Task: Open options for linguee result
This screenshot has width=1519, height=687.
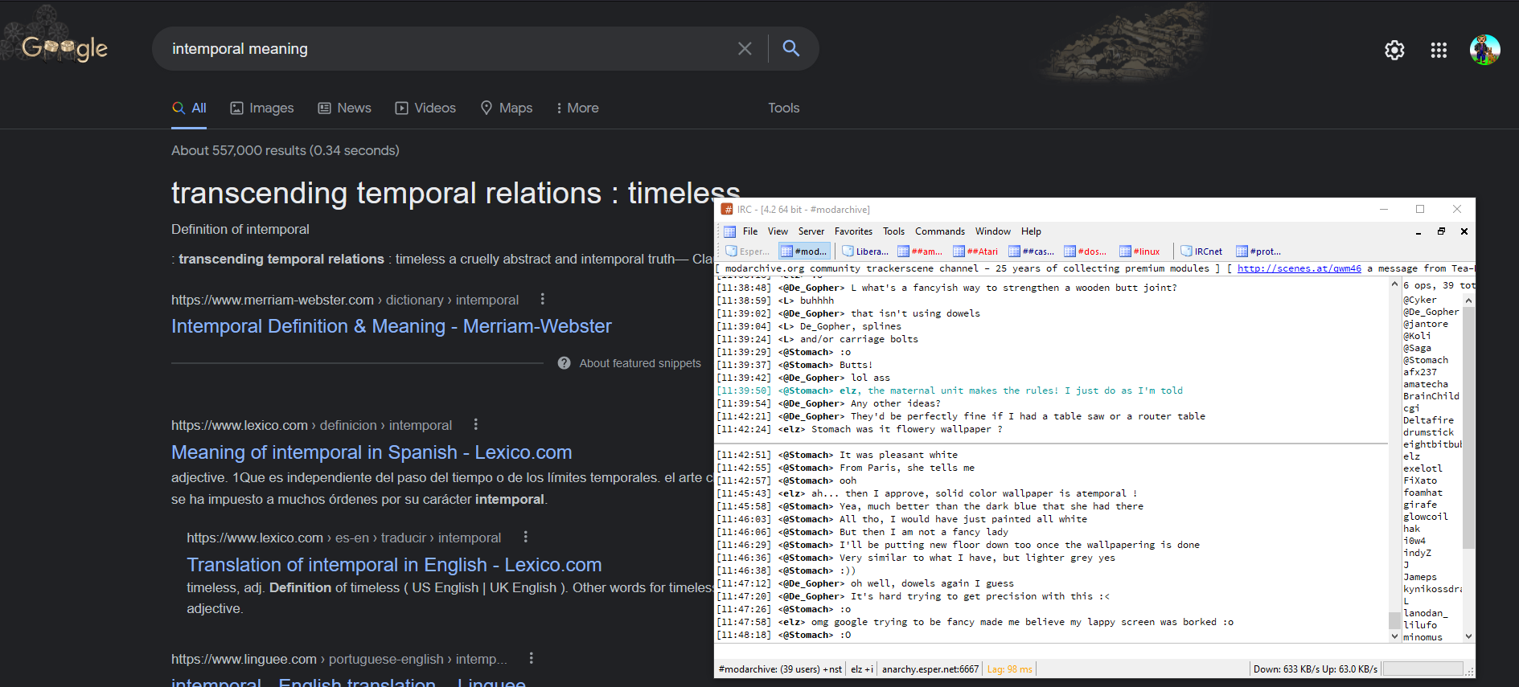Action: 532,658
